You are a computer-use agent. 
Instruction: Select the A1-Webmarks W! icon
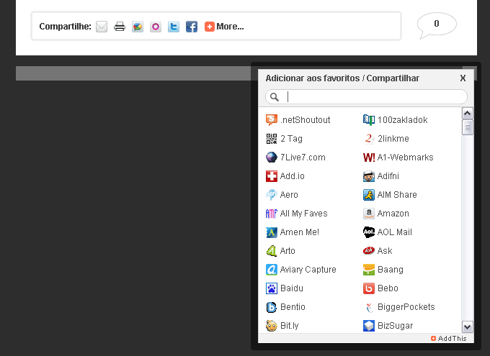click(x=369, y=157)
